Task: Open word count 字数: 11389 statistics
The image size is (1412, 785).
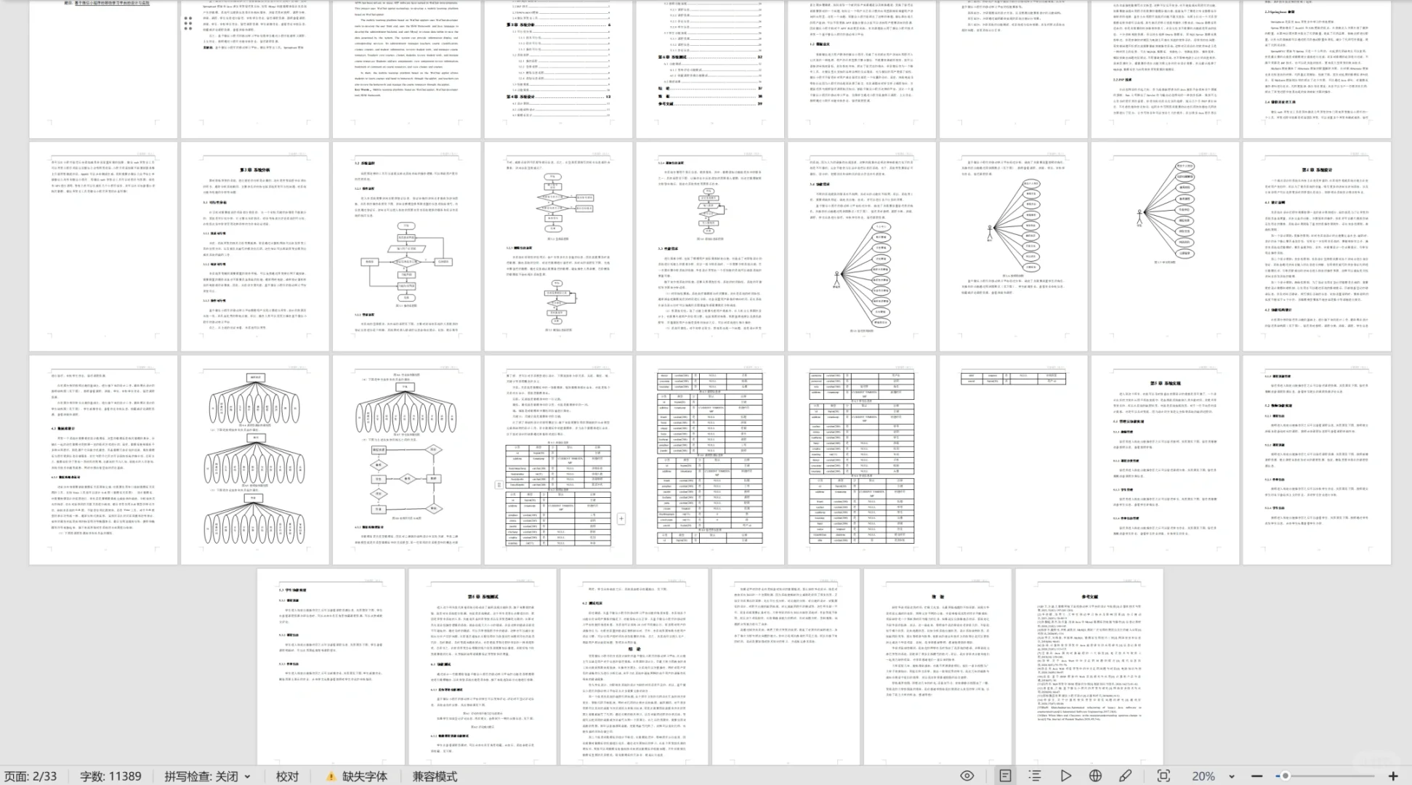Action: pos(110,776)
